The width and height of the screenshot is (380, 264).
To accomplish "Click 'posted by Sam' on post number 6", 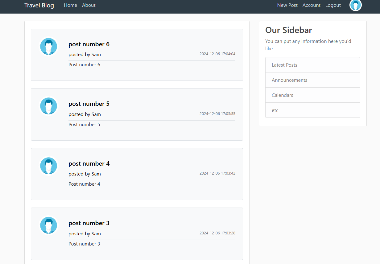I will click(85, 55).
